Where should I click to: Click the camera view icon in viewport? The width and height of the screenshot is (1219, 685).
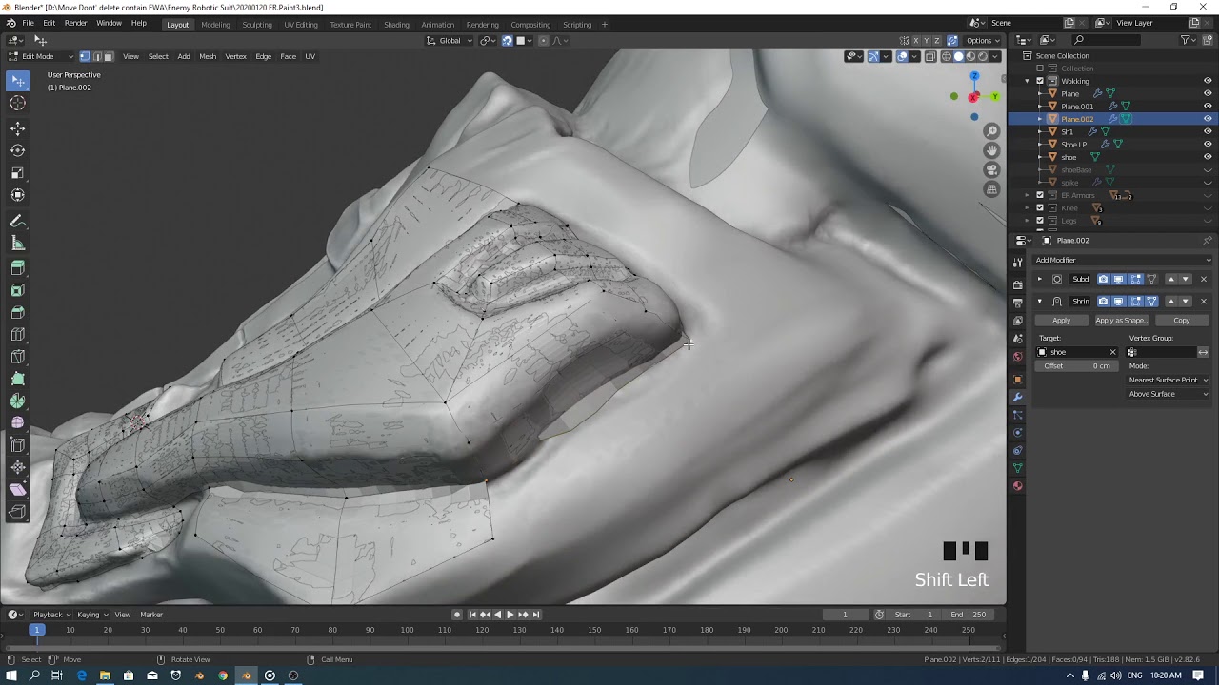991,170
